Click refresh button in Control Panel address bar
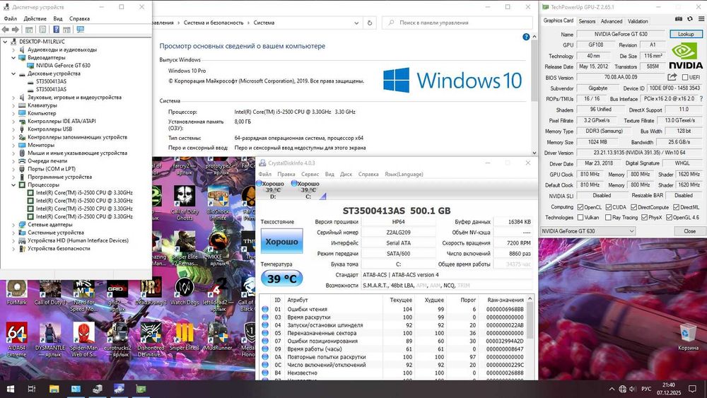Viewport: 707px width, 398px height. (x=370, y=23)
